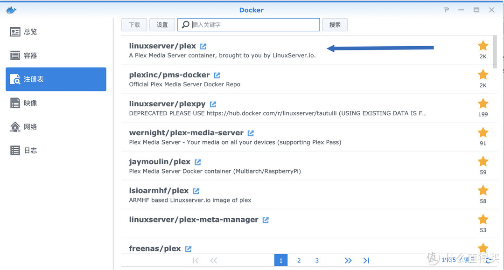
Task: Click the 搜索 (Search) button
Action: (x=335, y=24)
